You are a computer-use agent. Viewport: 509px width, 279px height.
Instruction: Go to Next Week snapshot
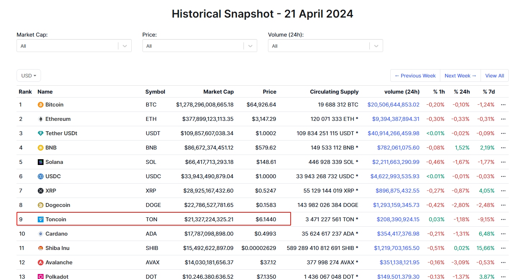click(460, 76)
